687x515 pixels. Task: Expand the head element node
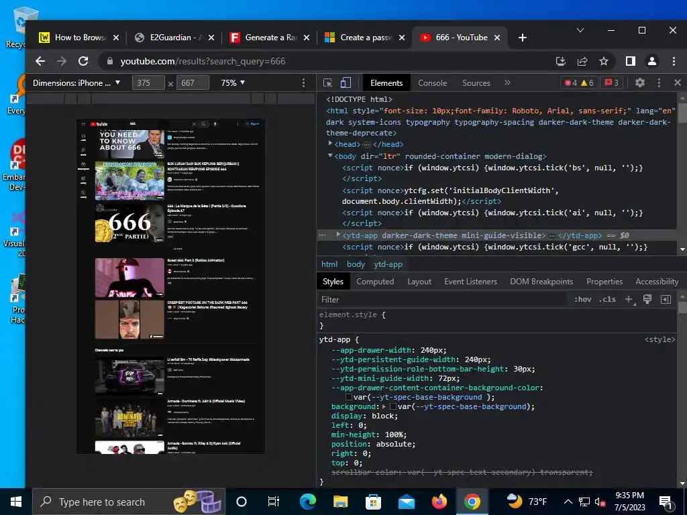point(330,144)
